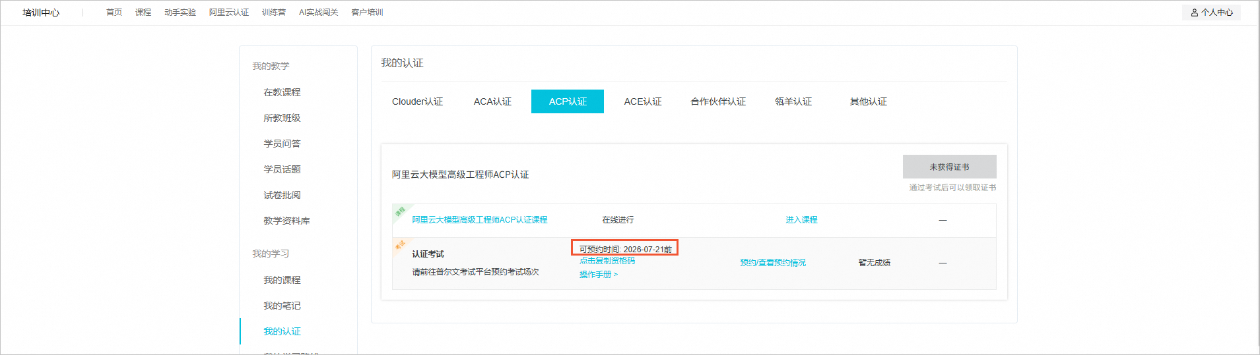Select 教学资料库 in the sidebar
Screen dimensions: 1260x355
(x=286, y=221)
